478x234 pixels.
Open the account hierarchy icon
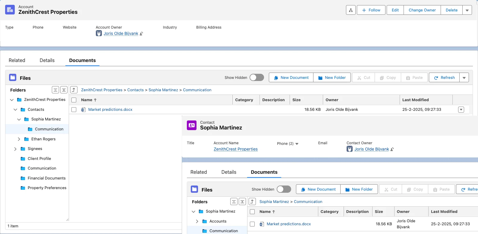point(351,10)
